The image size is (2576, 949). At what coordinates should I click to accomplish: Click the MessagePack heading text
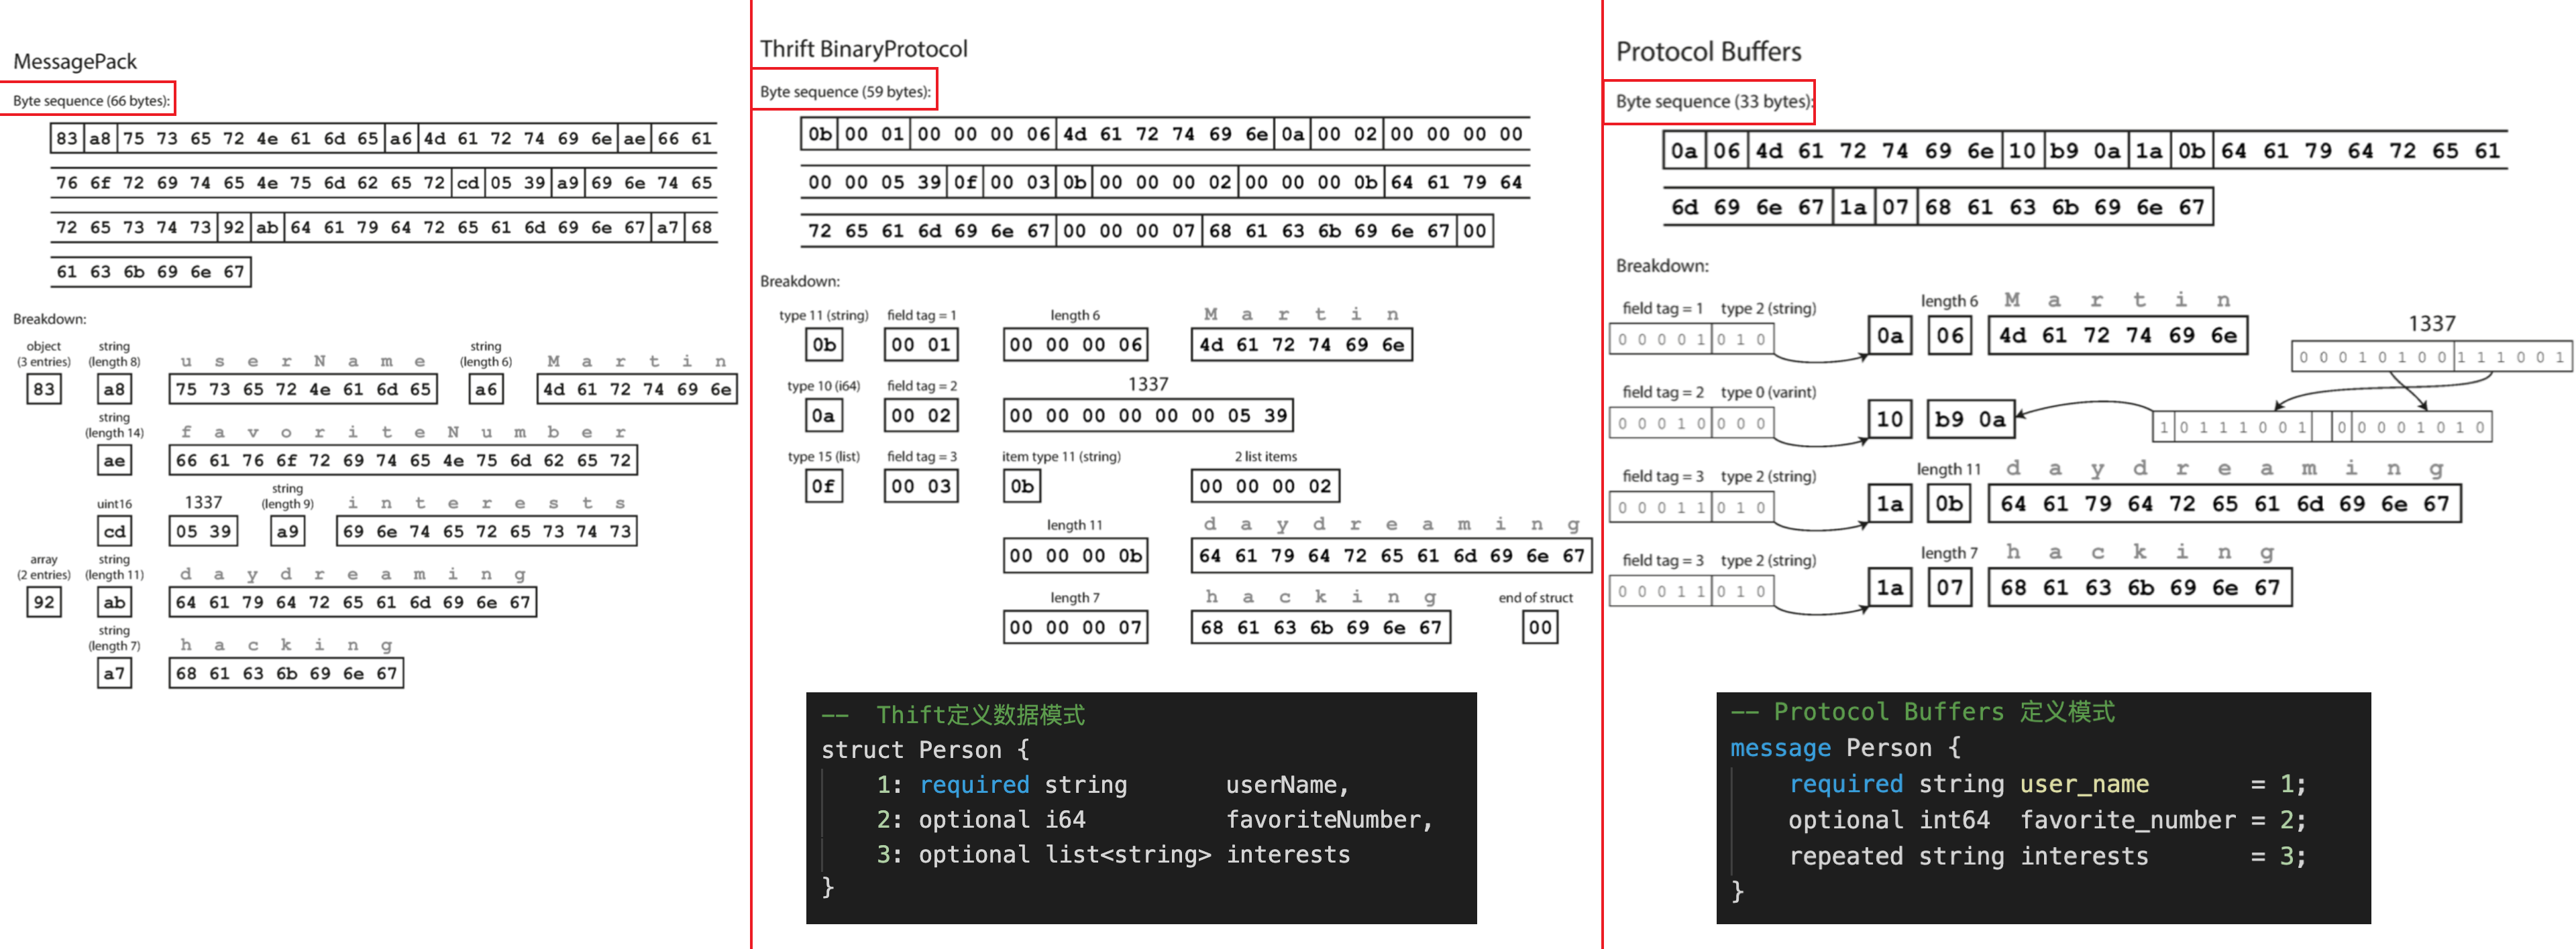(75, 62)
